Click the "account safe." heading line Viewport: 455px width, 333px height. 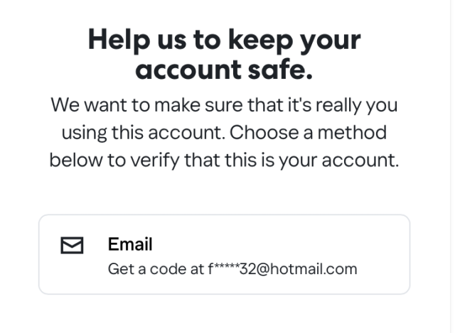[x=224, y=70]
